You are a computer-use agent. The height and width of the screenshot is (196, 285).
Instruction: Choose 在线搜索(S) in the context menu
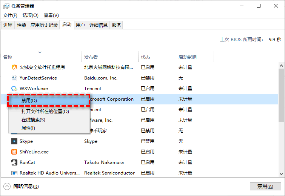(49, 120)
